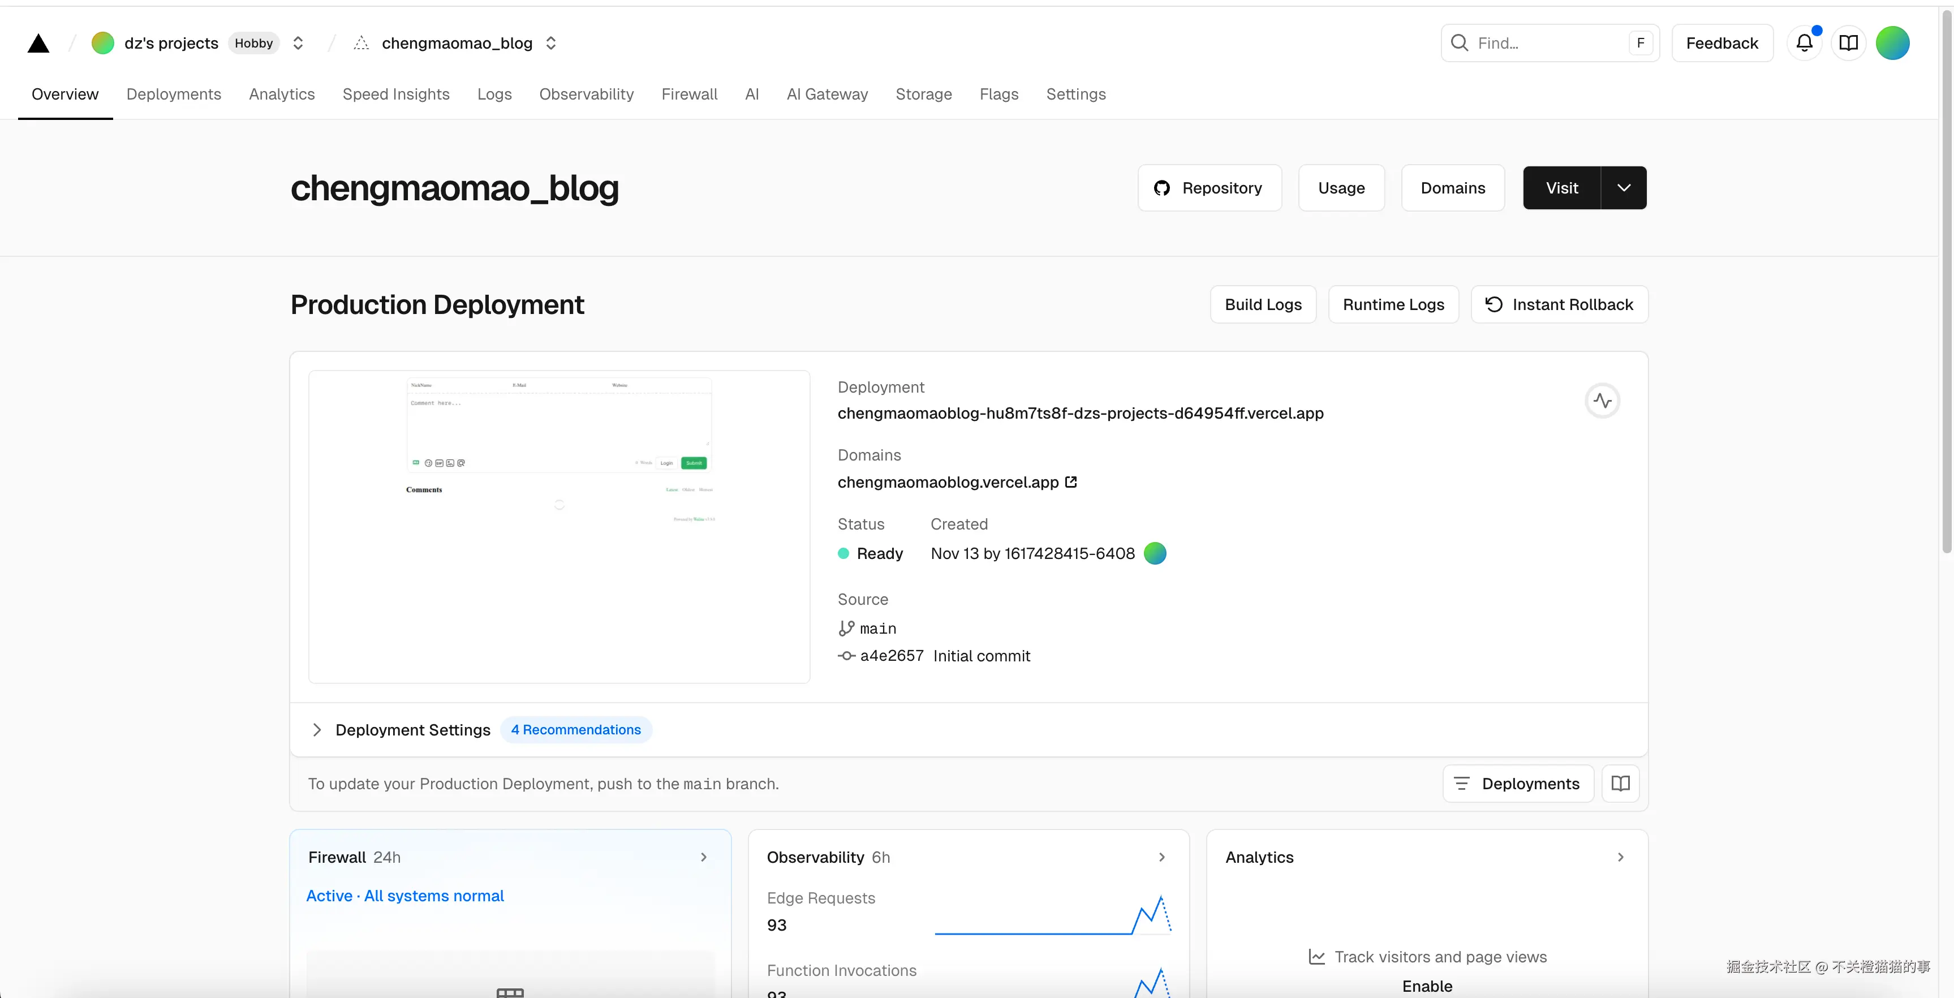Click the Initial commit message
Viewport: 1954px width, 998px height.
pos(982,656)
